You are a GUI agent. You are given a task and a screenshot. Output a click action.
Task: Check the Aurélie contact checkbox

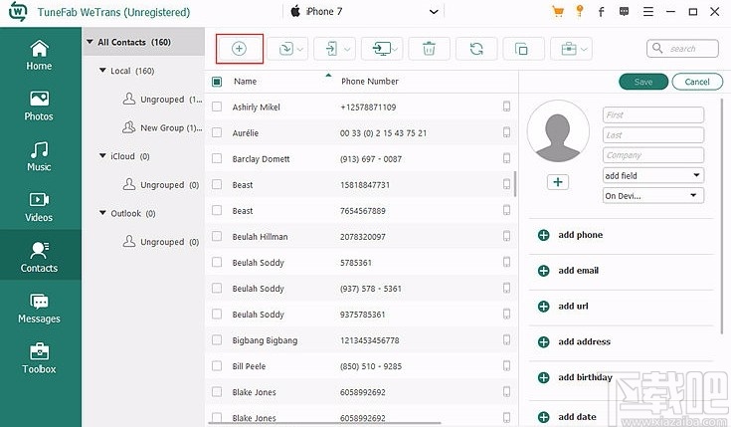217,132
